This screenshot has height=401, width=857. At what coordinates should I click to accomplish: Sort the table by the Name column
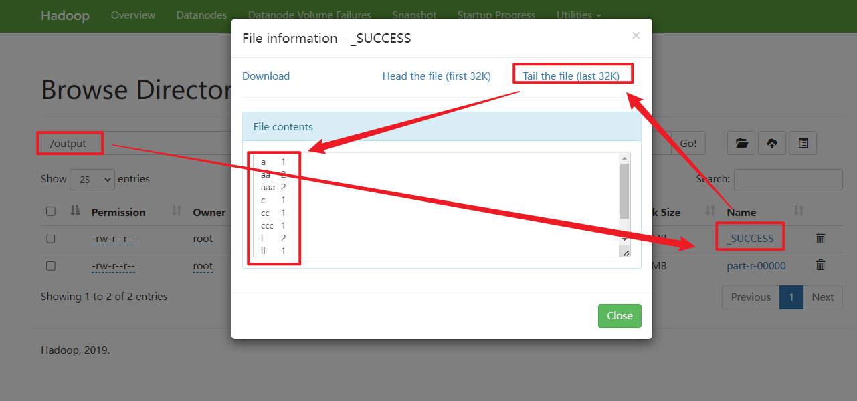coord(798,211)
